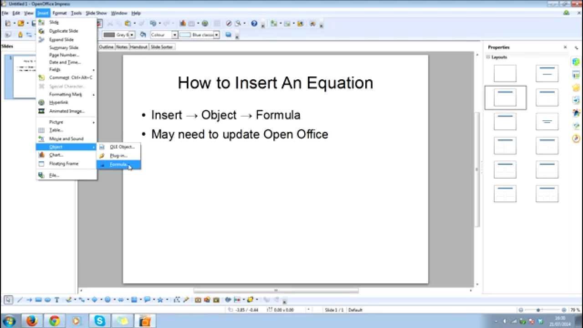Click Duplicate Slide in Insert menu
583x328 pixels.
pyautogui.click(x=66, y=31)
